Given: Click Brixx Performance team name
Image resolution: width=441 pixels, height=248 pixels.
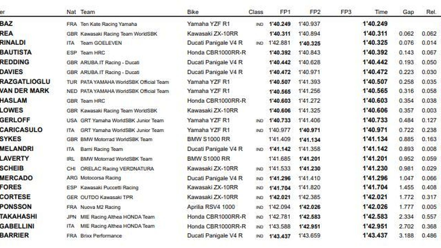Looking at the screenshot, I should tap(101, 236).
